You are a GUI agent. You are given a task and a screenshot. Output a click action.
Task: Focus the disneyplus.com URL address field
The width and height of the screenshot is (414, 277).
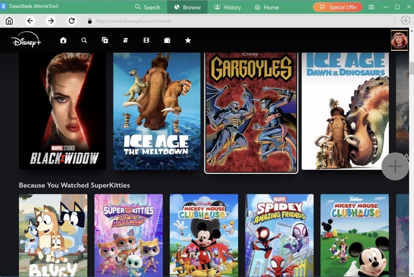(x=239, y=21)
